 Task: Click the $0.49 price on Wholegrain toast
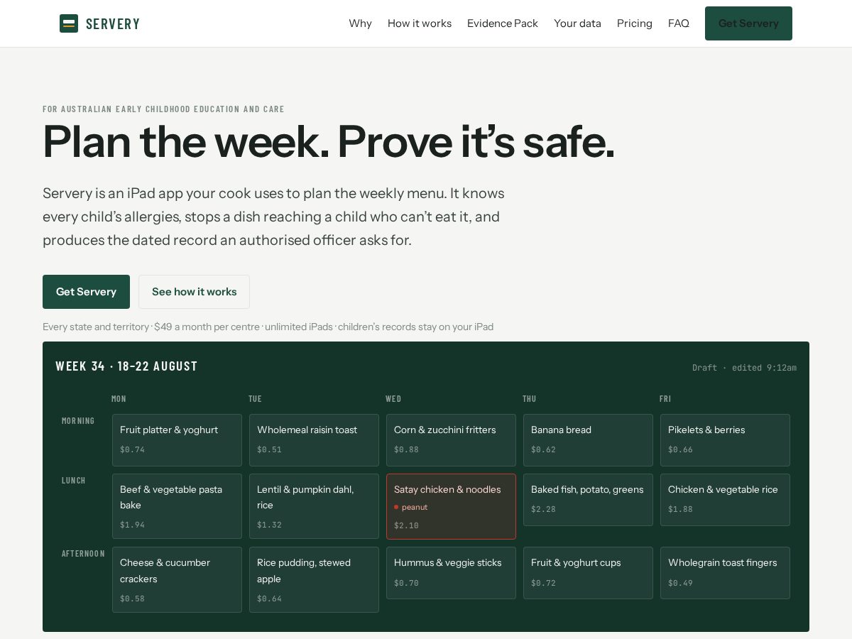point(680,583)
